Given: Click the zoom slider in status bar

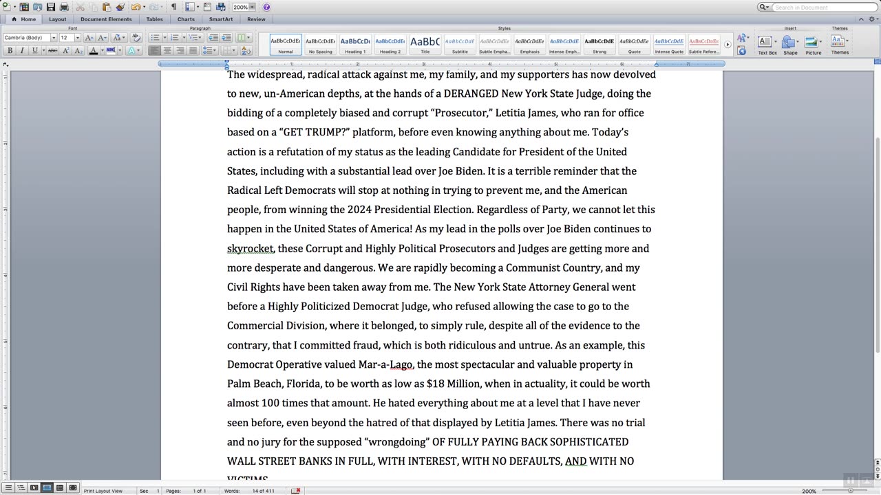Looking at the screenshot, I should click(850, 490).
